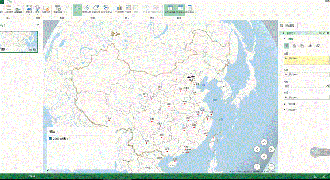Open the 自定义区域 (Custom Regions) tool

tap(106, 9)
